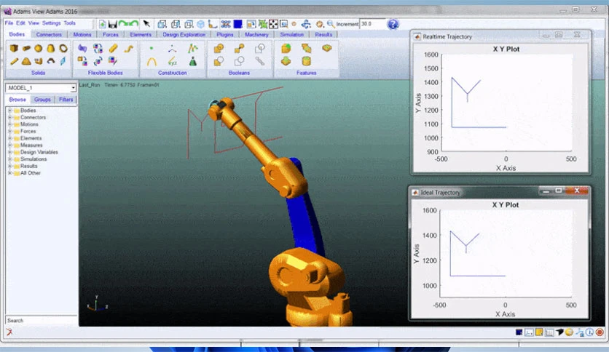Open the Settings menu
The width and height of the screenshot is (609, 352).
coord(51,23)
